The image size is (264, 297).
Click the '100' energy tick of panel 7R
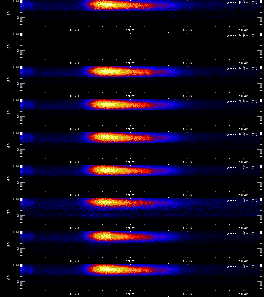[x=16, y=199]
